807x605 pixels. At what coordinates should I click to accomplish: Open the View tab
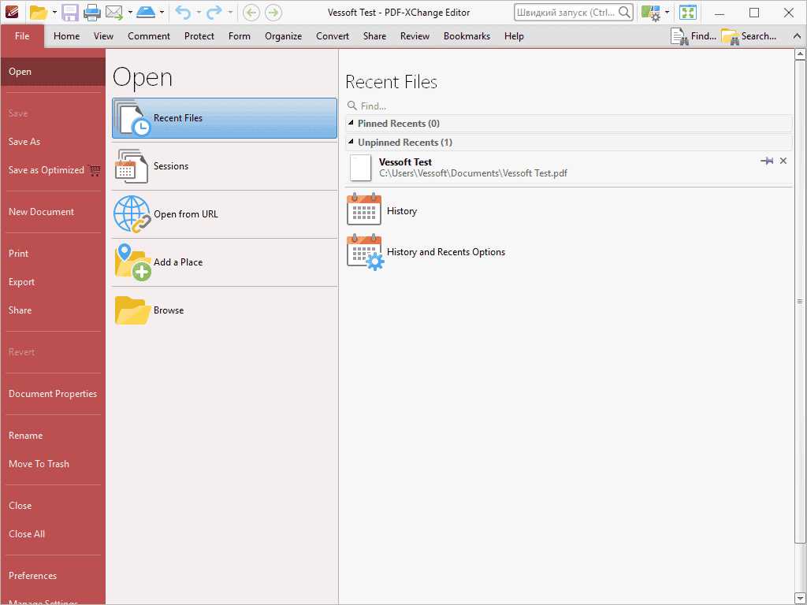pos(103,36)
